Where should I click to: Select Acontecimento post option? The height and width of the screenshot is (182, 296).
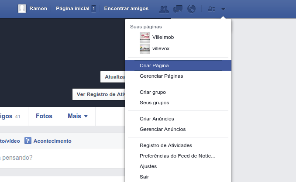click(48, 141)
